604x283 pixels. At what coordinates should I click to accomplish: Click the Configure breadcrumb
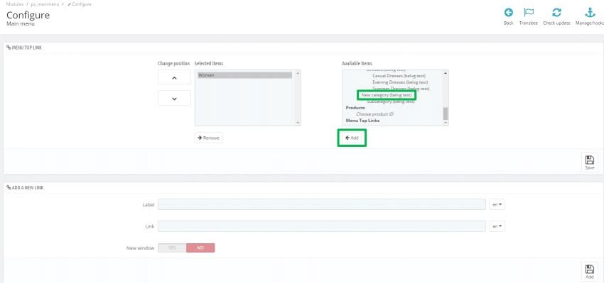[x=80, y=4]
